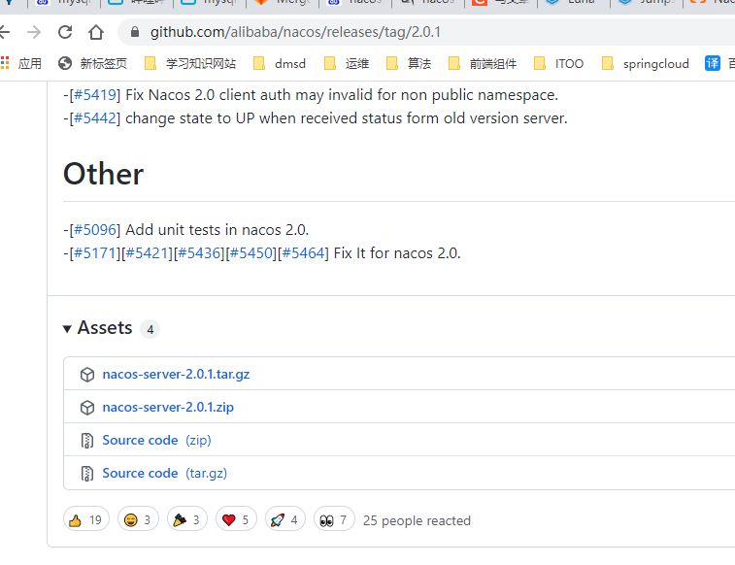Download nacos-server-2.0.1.zip

coord(168,407)
